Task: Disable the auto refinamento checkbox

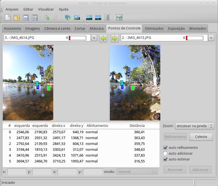Action: [x=166, y=147]
